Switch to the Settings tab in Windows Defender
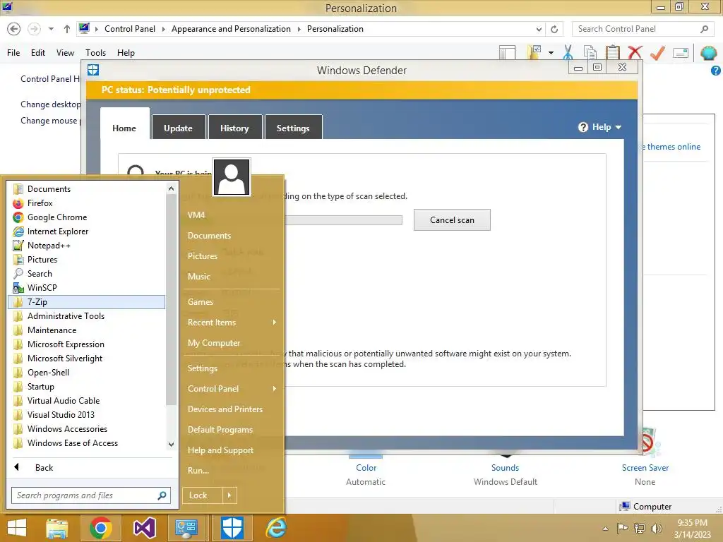 (x=293, y=128)
